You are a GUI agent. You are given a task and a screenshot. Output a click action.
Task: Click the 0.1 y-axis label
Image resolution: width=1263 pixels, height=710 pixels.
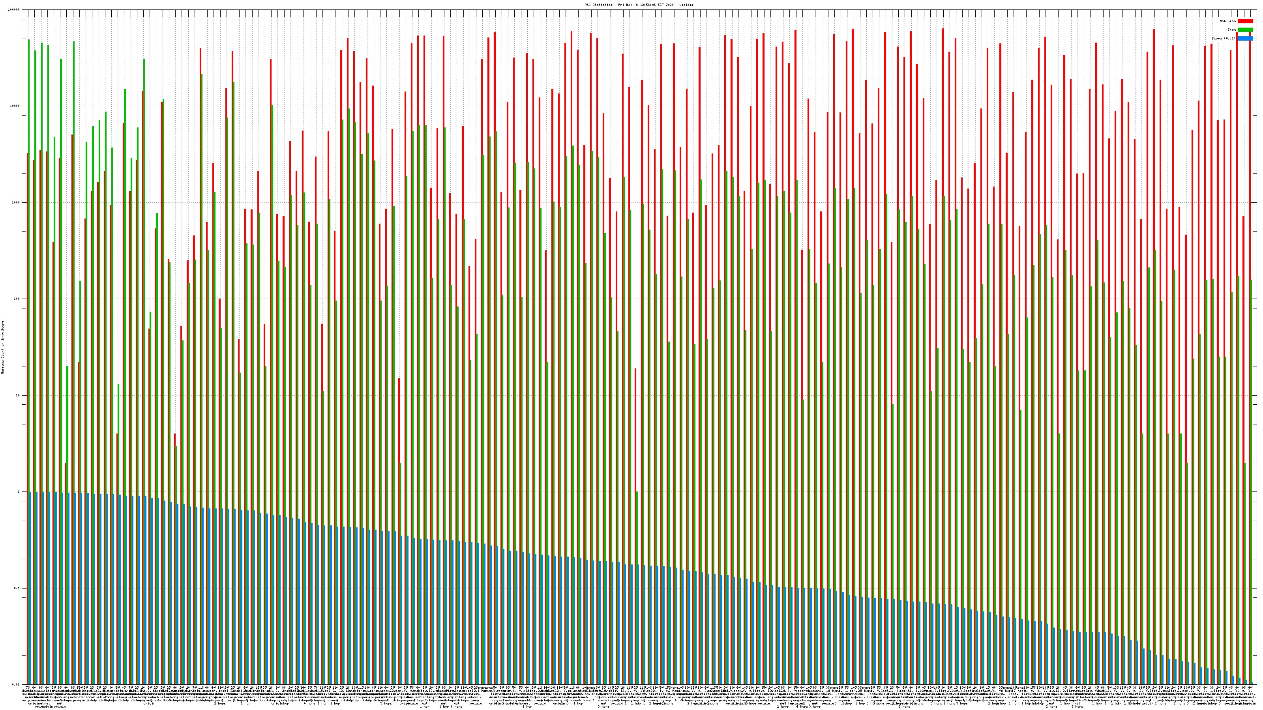pyautogui.click(x=17, y=589)
